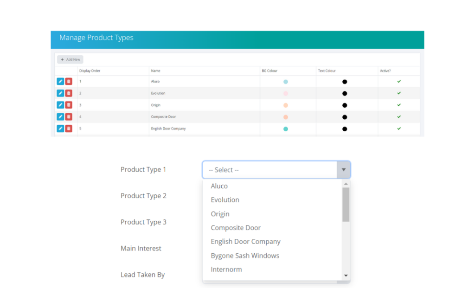Sort by the Display Order column header
Screen dimensions: 475x308
(x=90, y=71)
